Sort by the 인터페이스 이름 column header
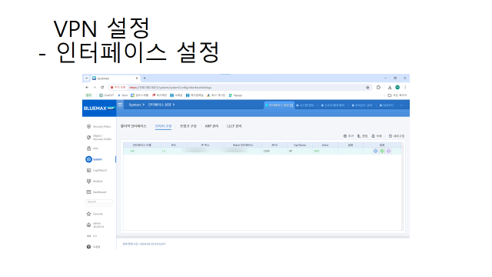This screenshot has width=492, height=277. click(x=141, y=145)
